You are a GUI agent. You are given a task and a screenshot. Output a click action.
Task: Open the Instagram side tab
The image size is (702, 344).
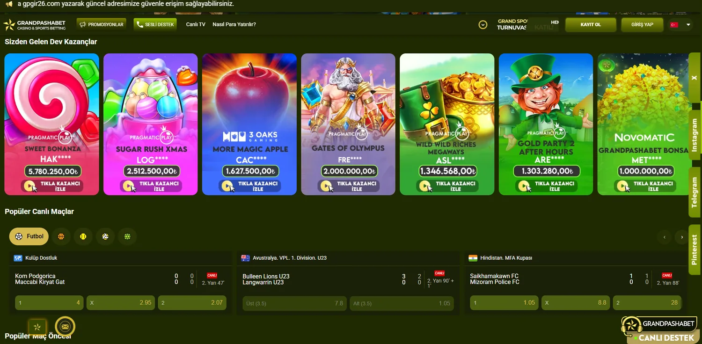tap(695, 135)
